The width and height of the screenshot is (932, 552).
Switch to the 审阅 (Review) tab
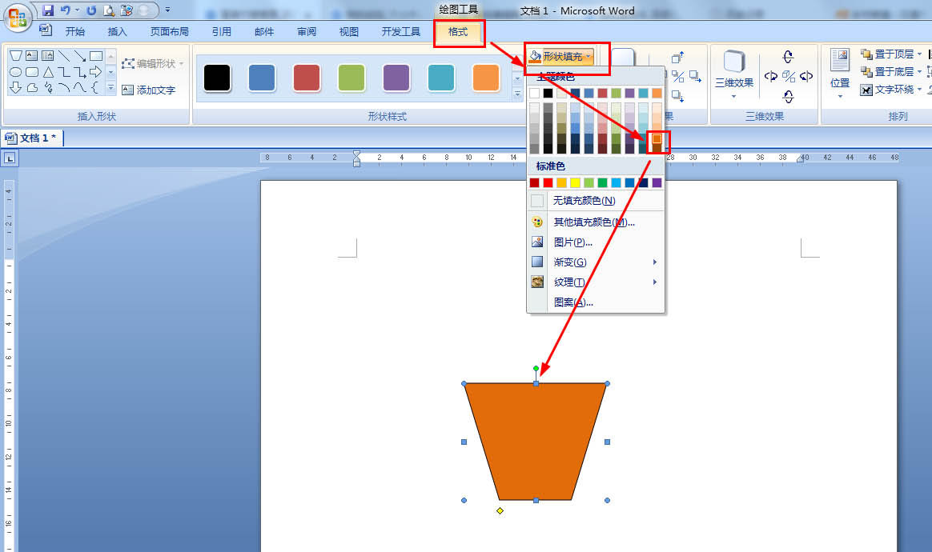coord(307,31)
